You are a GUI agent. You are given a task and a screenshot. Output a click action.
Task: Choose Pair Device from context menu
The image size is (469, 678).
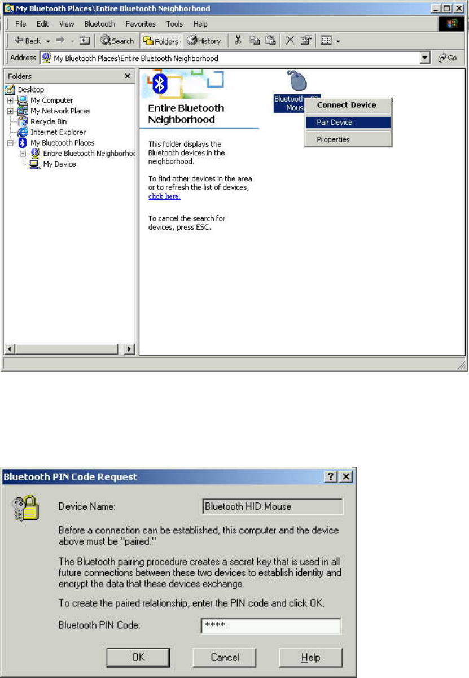click(x=348, y=122)
